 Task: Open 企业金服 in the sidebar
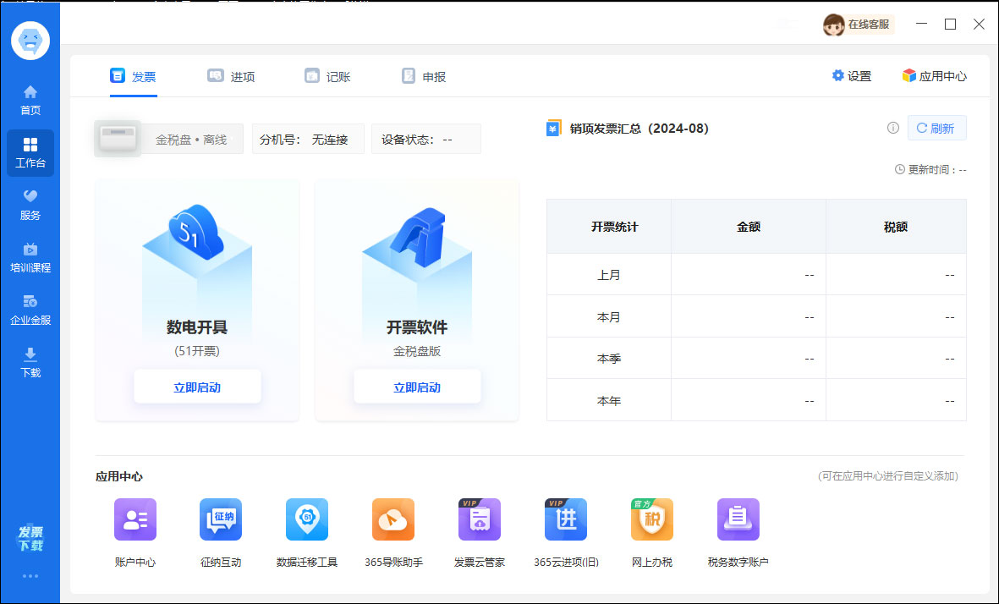30,310
